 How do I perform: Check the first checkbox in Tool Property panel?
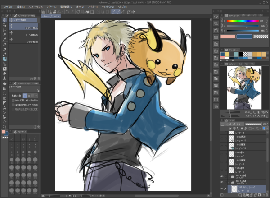(13, 101)
